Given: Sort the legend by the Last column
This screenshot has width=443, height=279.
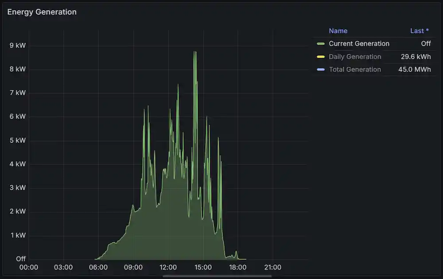Looking at the screenshot, I should (420, 31).
